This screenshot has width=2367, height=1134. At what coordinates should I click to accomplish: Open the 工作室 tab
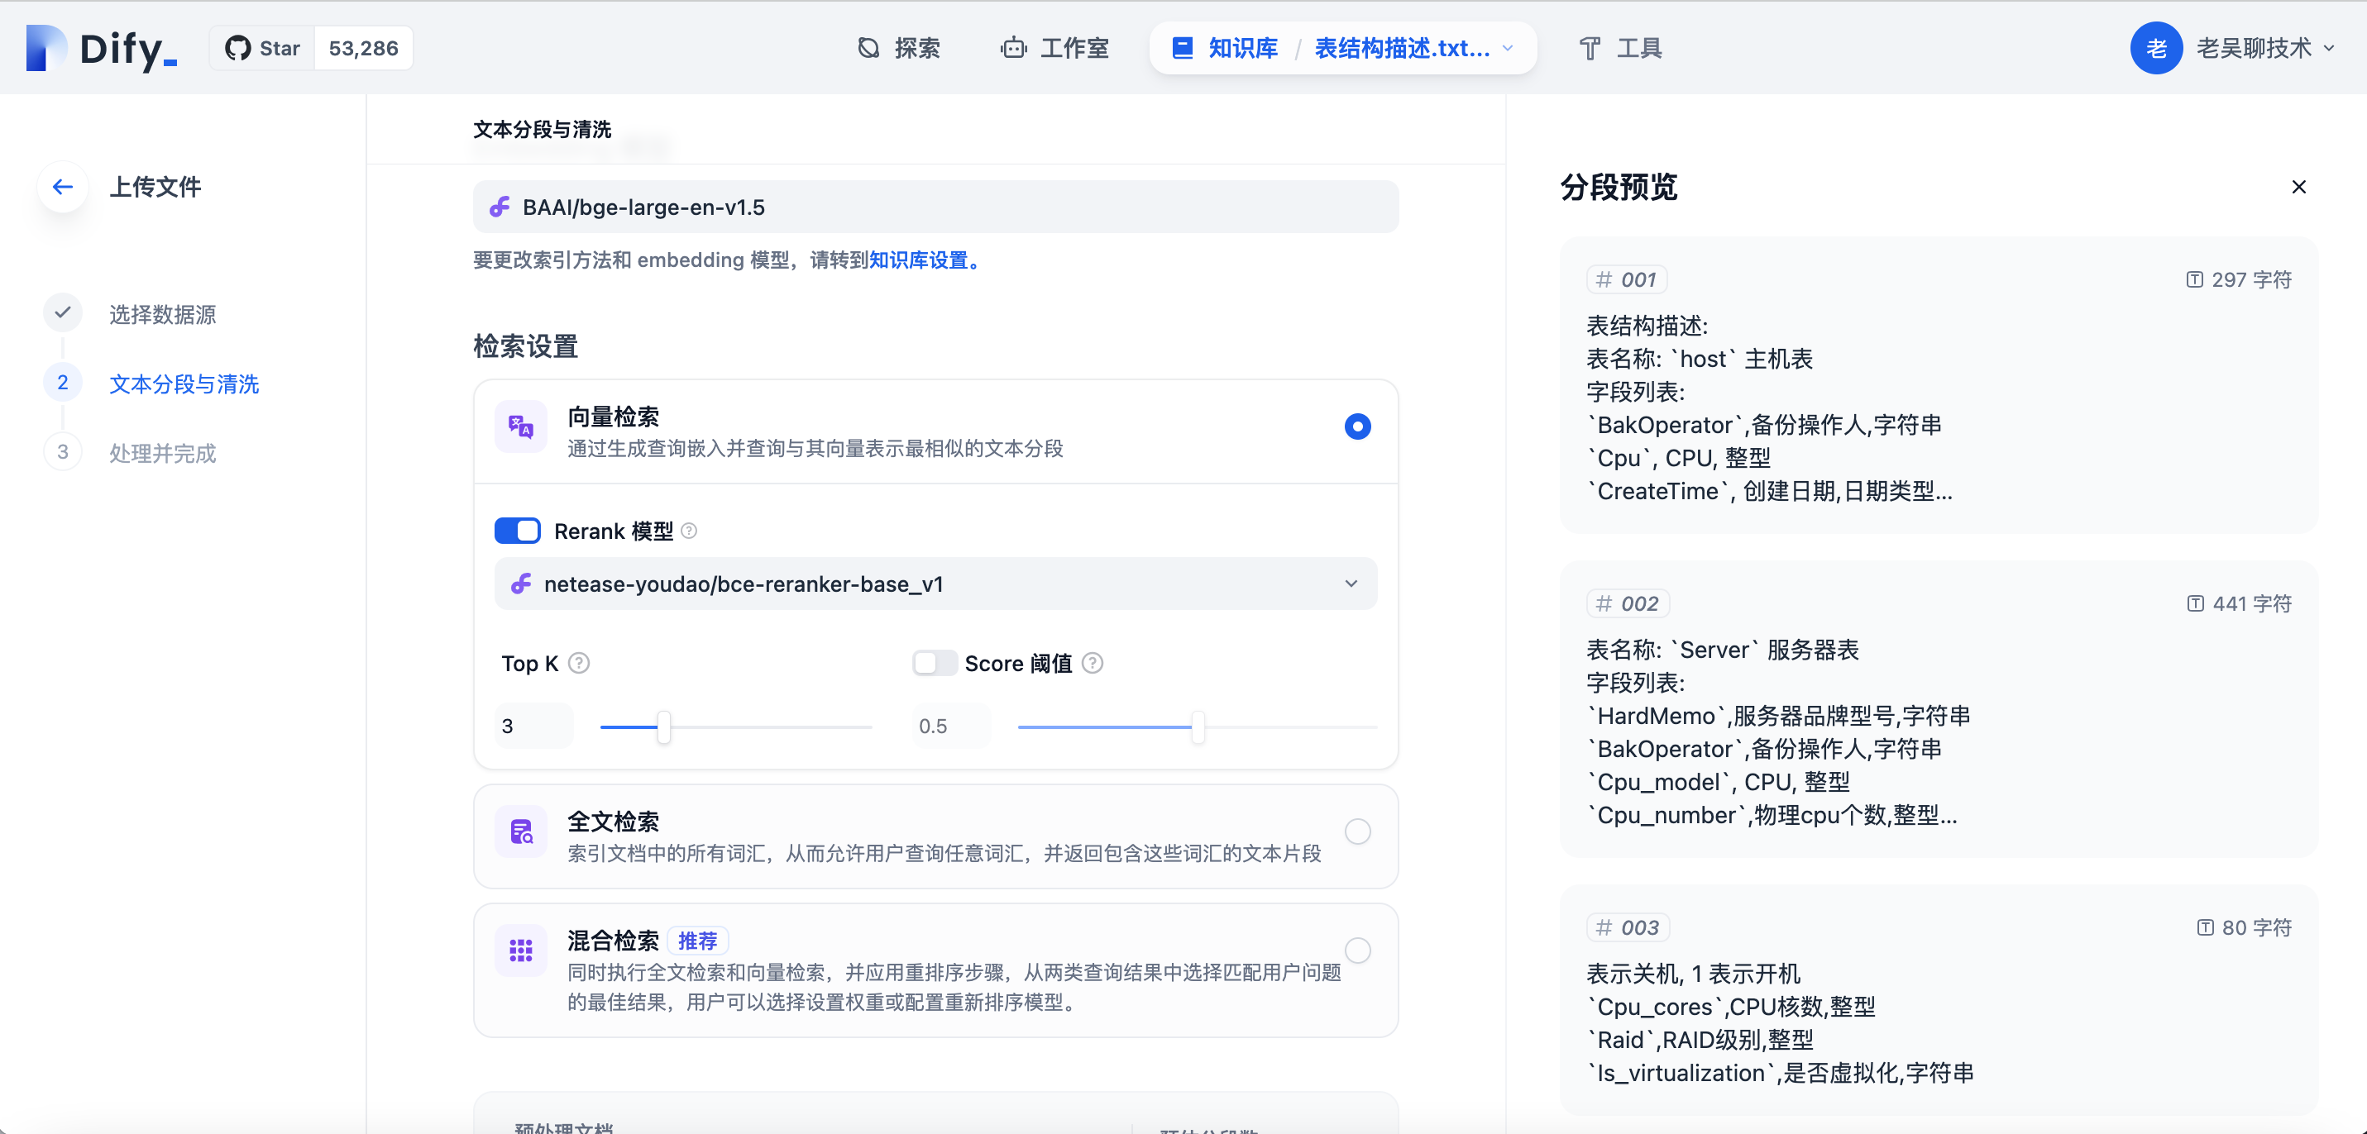[x=1054, y=49]
